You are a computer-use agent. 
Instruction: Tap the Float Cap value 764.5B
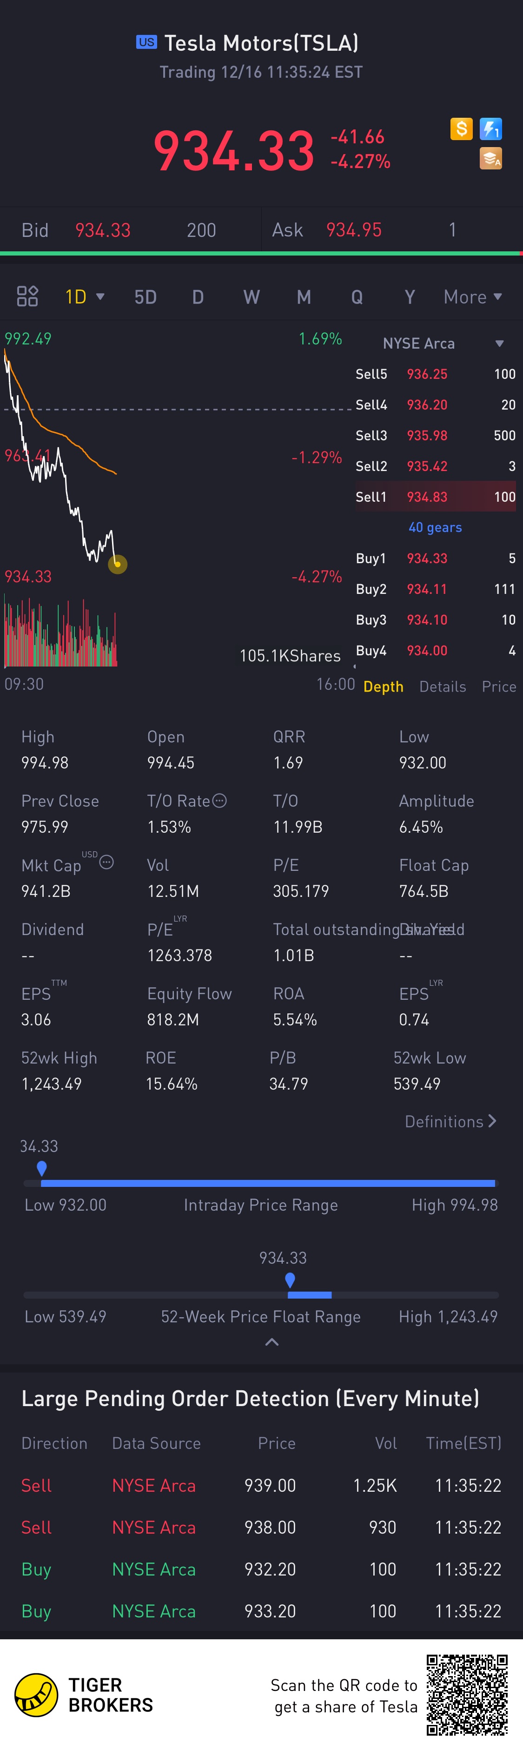point(424,891)
